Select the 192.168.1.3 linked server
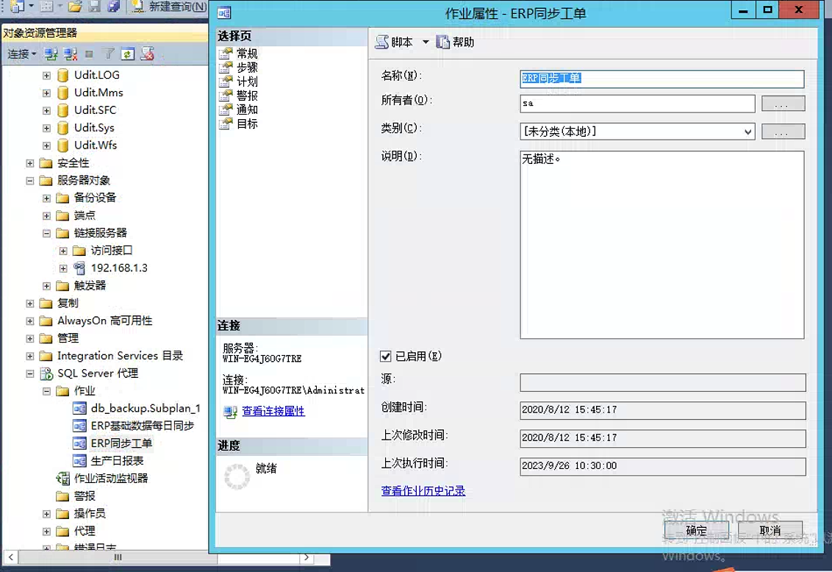Image resolution: width=832 pixels, height=572 pixels. click(x=118, y=268)
